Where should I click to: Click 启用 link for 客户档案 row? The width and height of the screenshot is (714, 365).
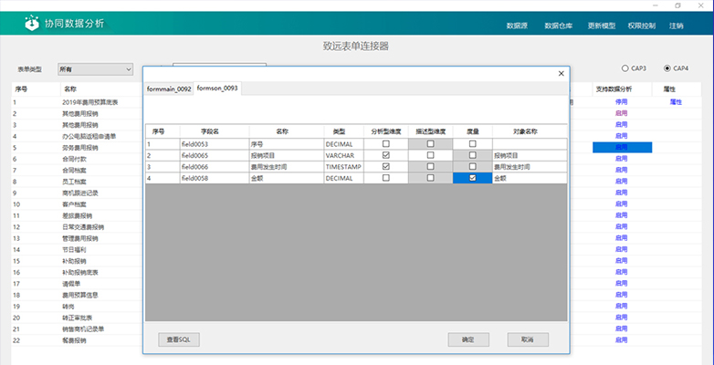(x=622, y=203)
